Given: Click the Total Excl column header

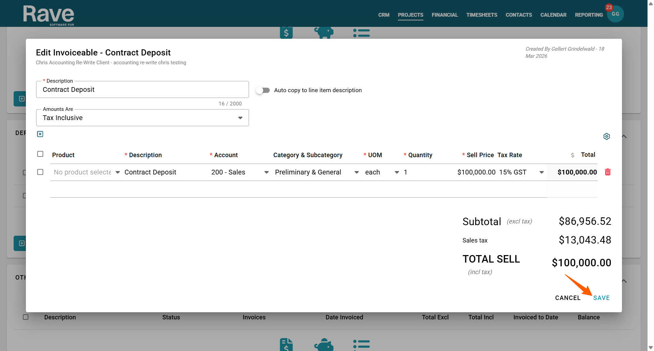Looking at the screenshot, I should pyautogui.click(x=435, y=317).
